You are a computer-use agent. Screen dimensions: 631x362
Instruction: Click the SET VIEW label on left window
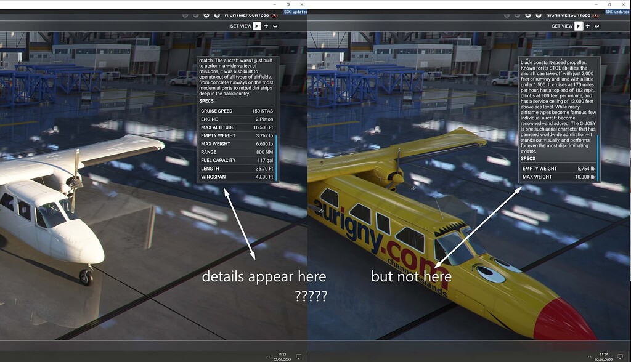coord(242,26)
